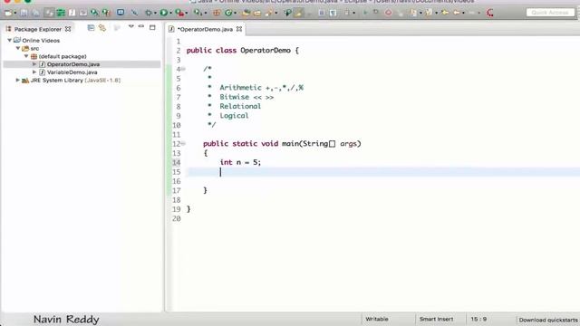Viewport: 580px width, 326px height.
Task: Click the blue monitor toolbar icon
Action: pos(121,12)
